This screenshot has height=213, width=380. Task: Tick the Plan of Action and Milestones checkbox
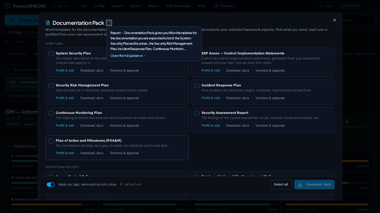click(51, 141)
